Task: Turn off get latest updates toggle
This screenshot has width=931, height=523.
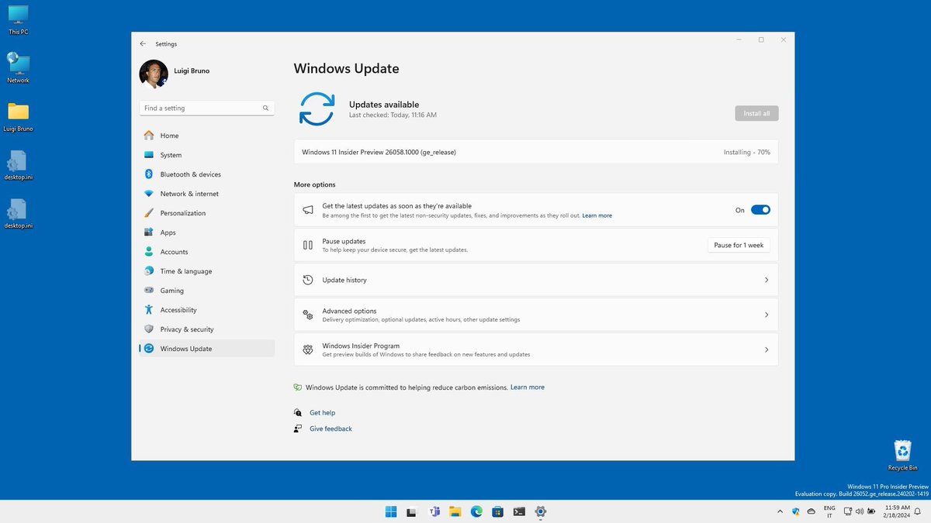Action: point(760,210)
